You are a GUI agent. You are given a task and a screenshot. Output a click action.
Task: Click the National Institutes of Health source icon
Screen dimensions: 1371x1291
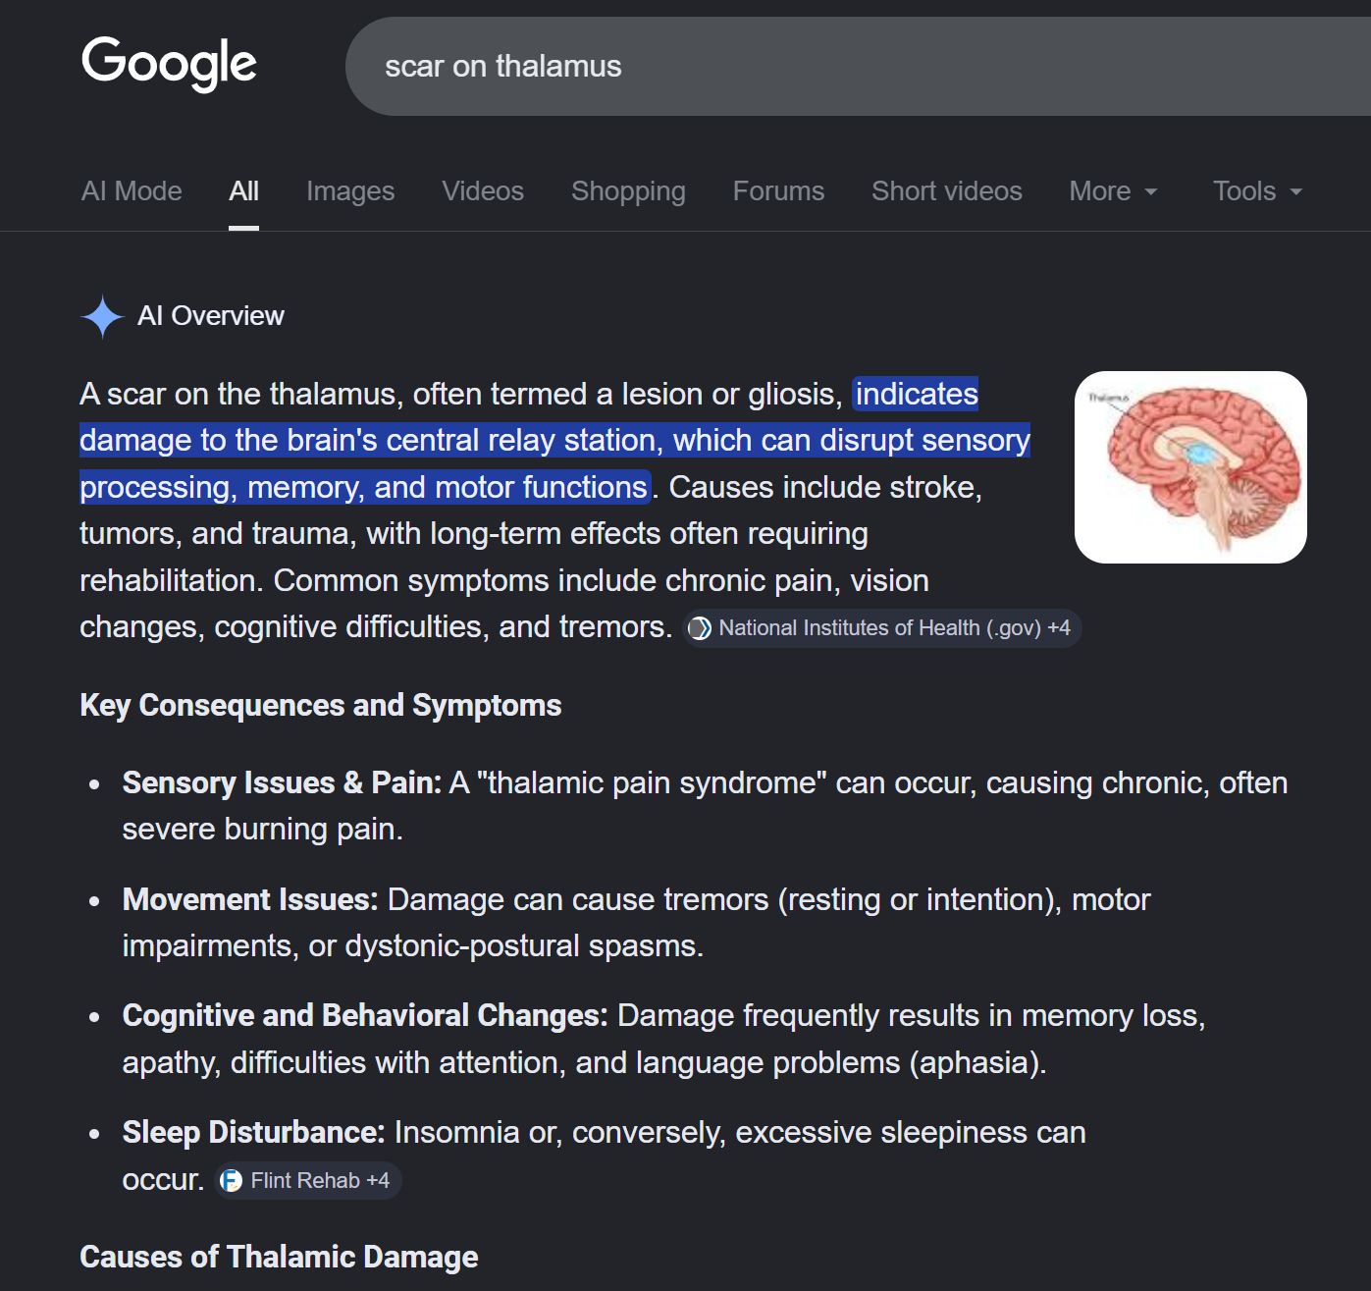click(x=700, y=628)
